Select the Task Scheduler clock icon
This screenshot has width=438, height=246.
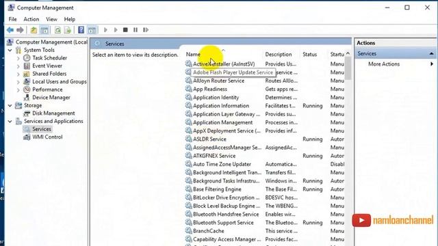point(27,58)
